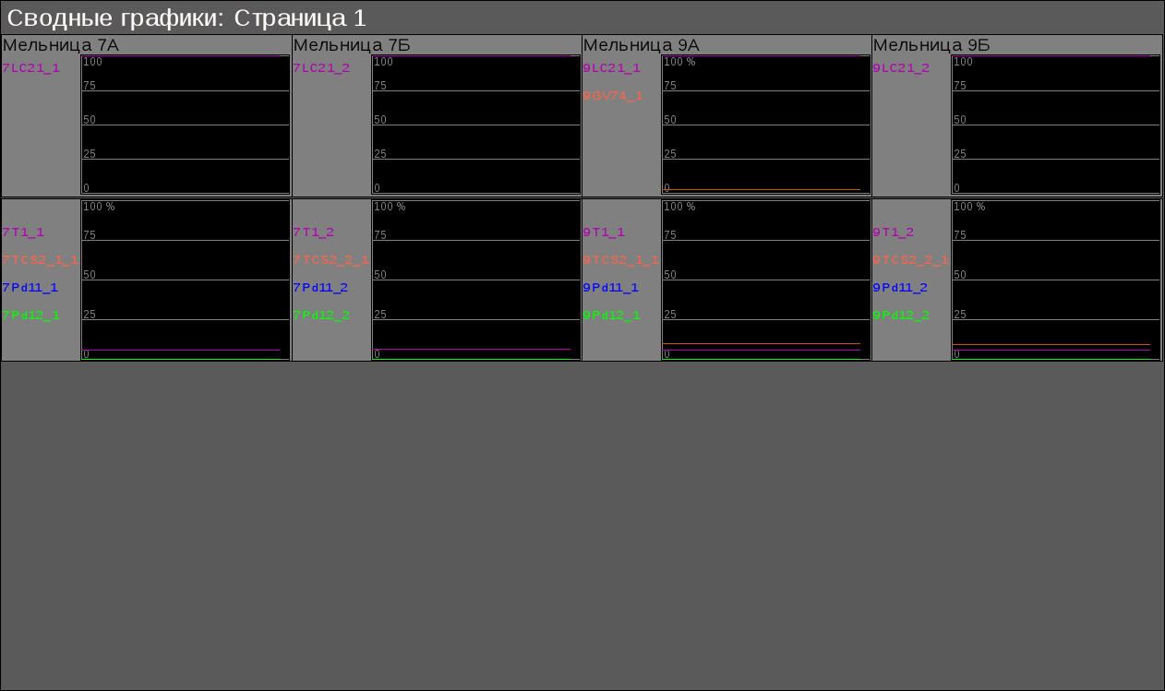Select the 9T1_1 purple tag
Screen dimensions: 1165x691
coord(604,232)
